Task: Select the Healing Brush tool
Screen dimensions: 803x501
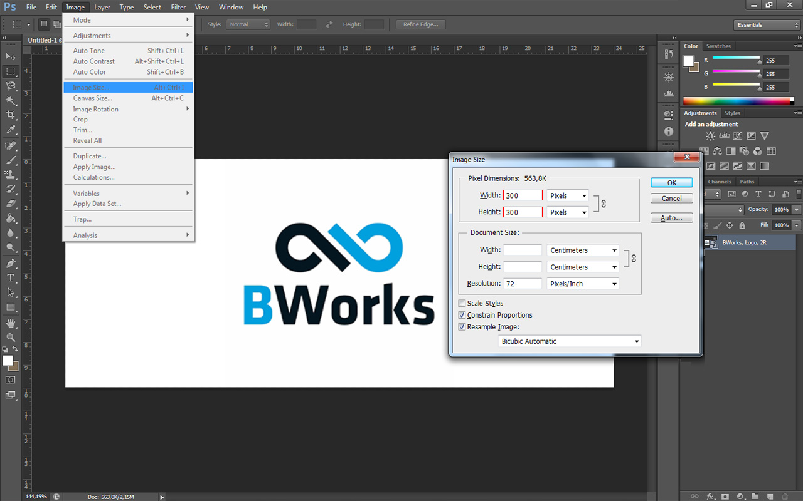Action: click(x=11, y=145)
